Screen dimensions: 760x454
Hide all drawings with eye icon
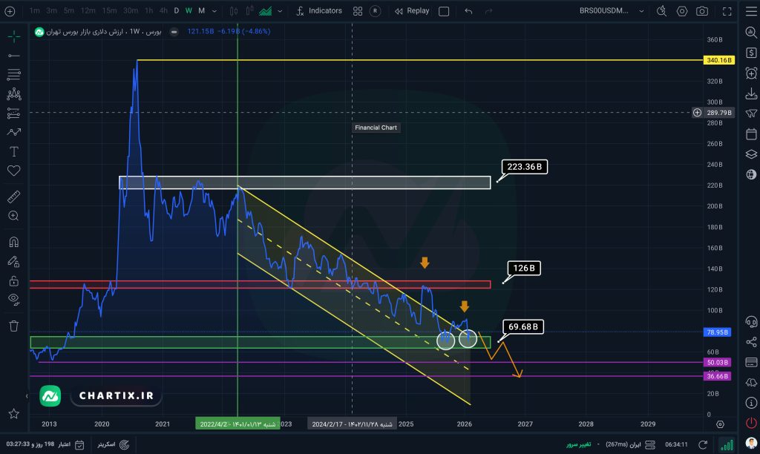point(13,299)
